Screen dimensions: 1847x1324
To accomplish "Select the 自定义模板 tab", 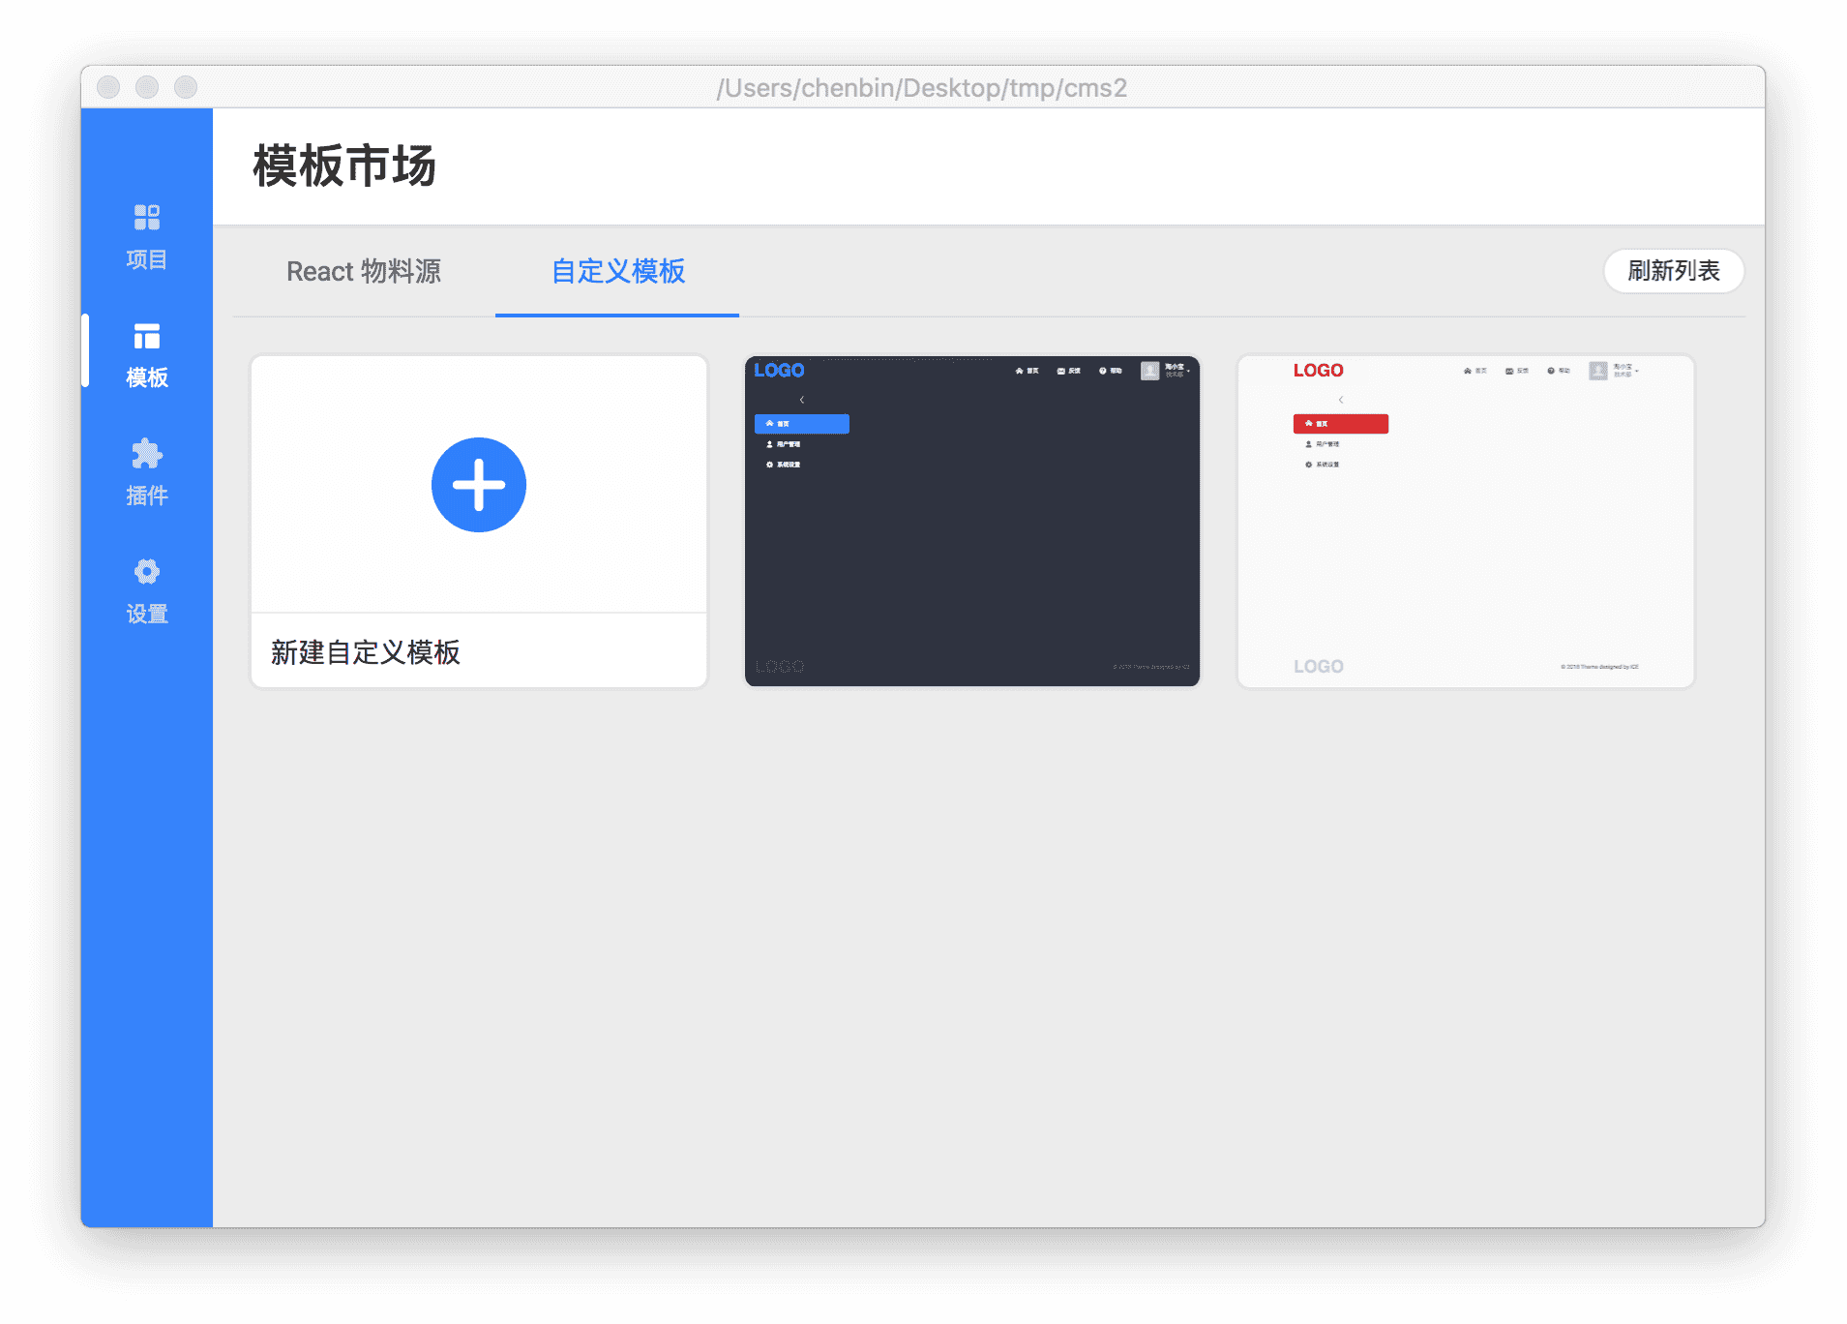I will [x=616, y=272].
